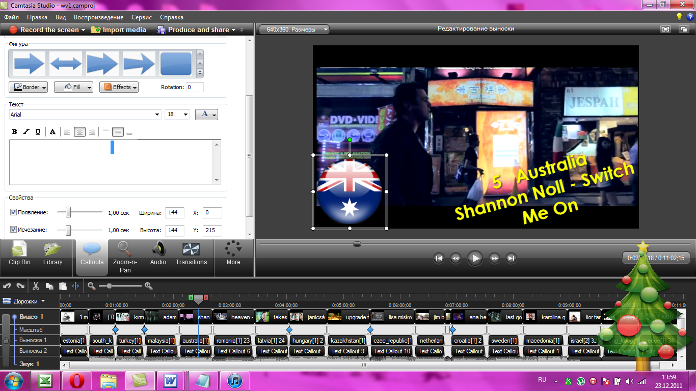Jump to the next clip in the preview
The height and width of the screenshot is (391, 696).
tap(511, 259)
